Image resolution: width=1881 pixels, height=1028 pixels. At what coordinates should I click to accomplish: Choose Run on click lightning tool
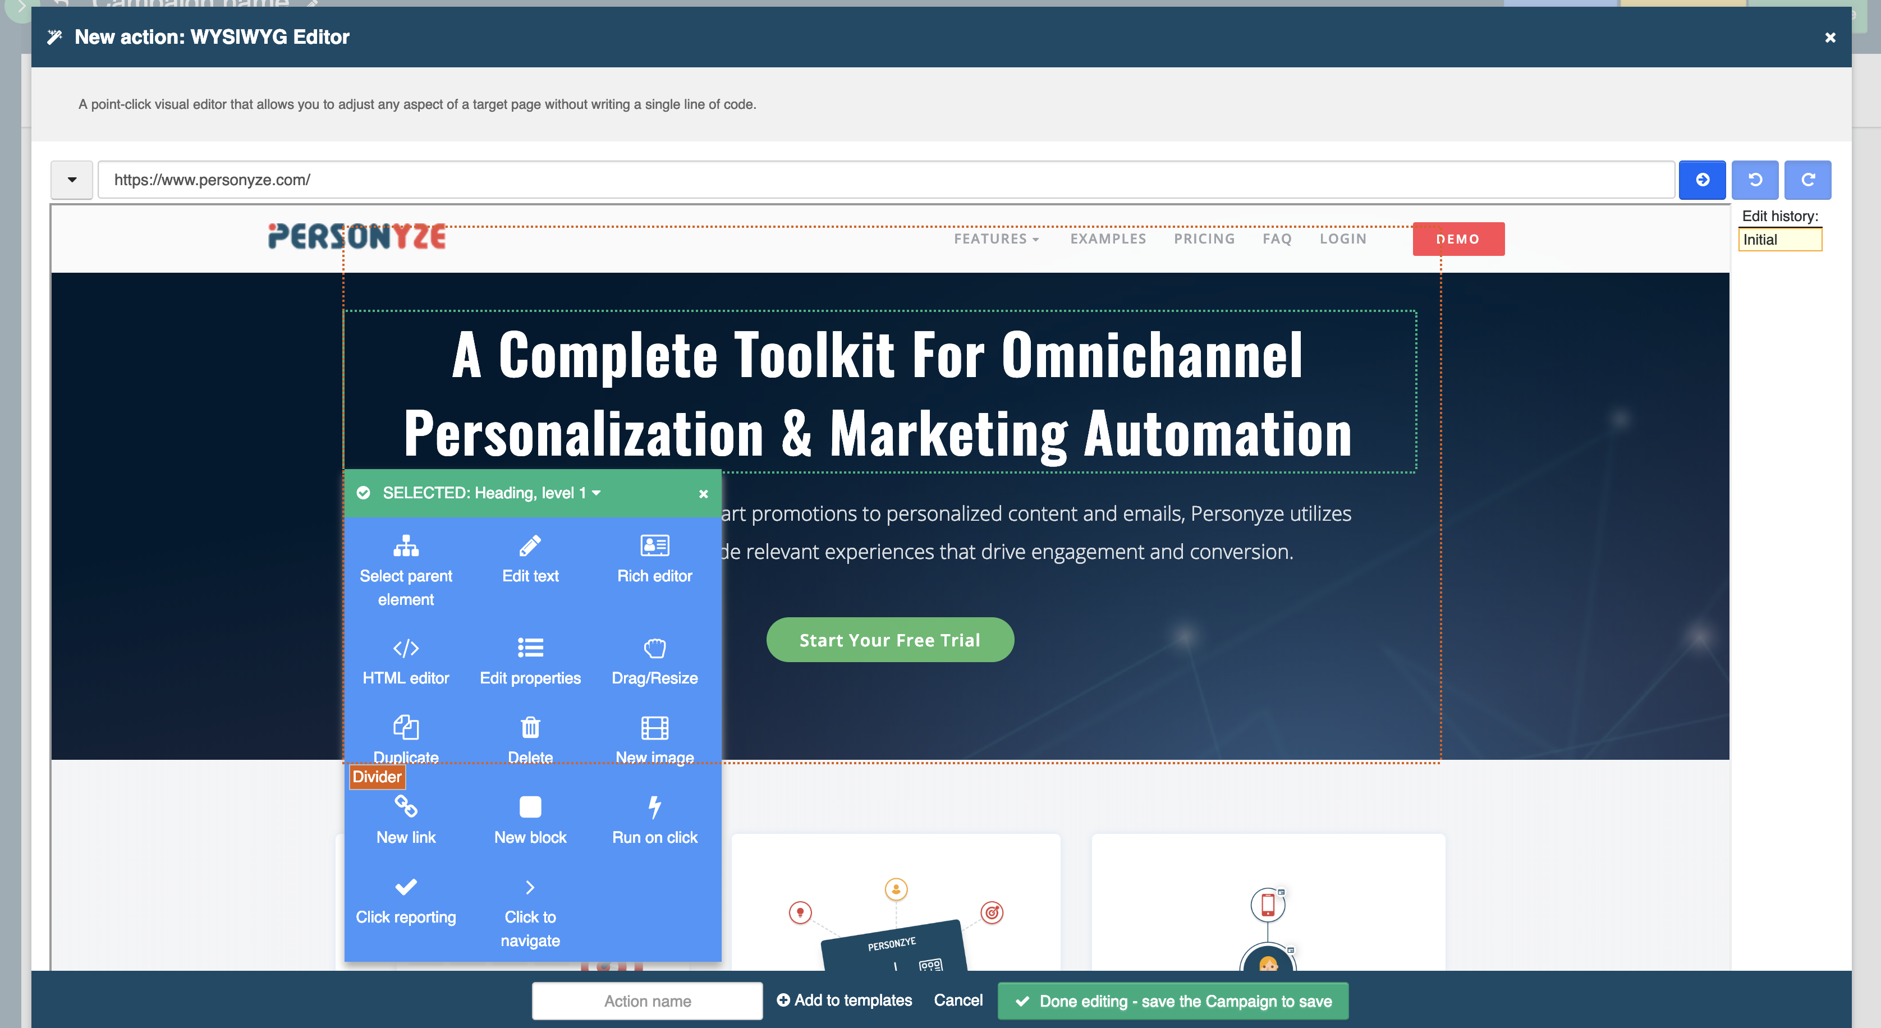(654, 820)
